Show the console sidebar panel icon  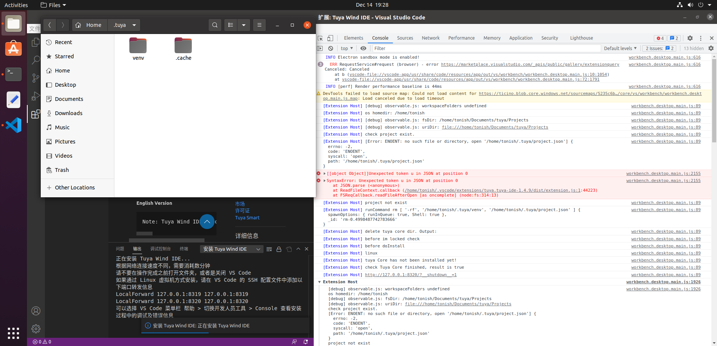click(320, 48)
